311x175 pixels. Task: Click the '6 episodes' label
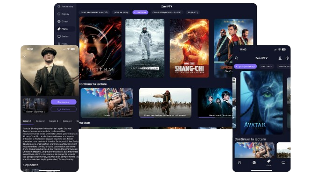tap(30, 165)
